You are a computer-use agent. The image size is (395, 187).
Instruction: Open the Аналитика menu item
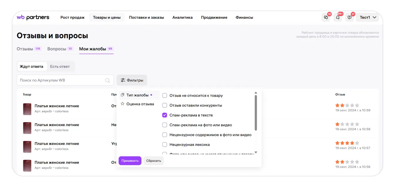(x=182, y=18)
